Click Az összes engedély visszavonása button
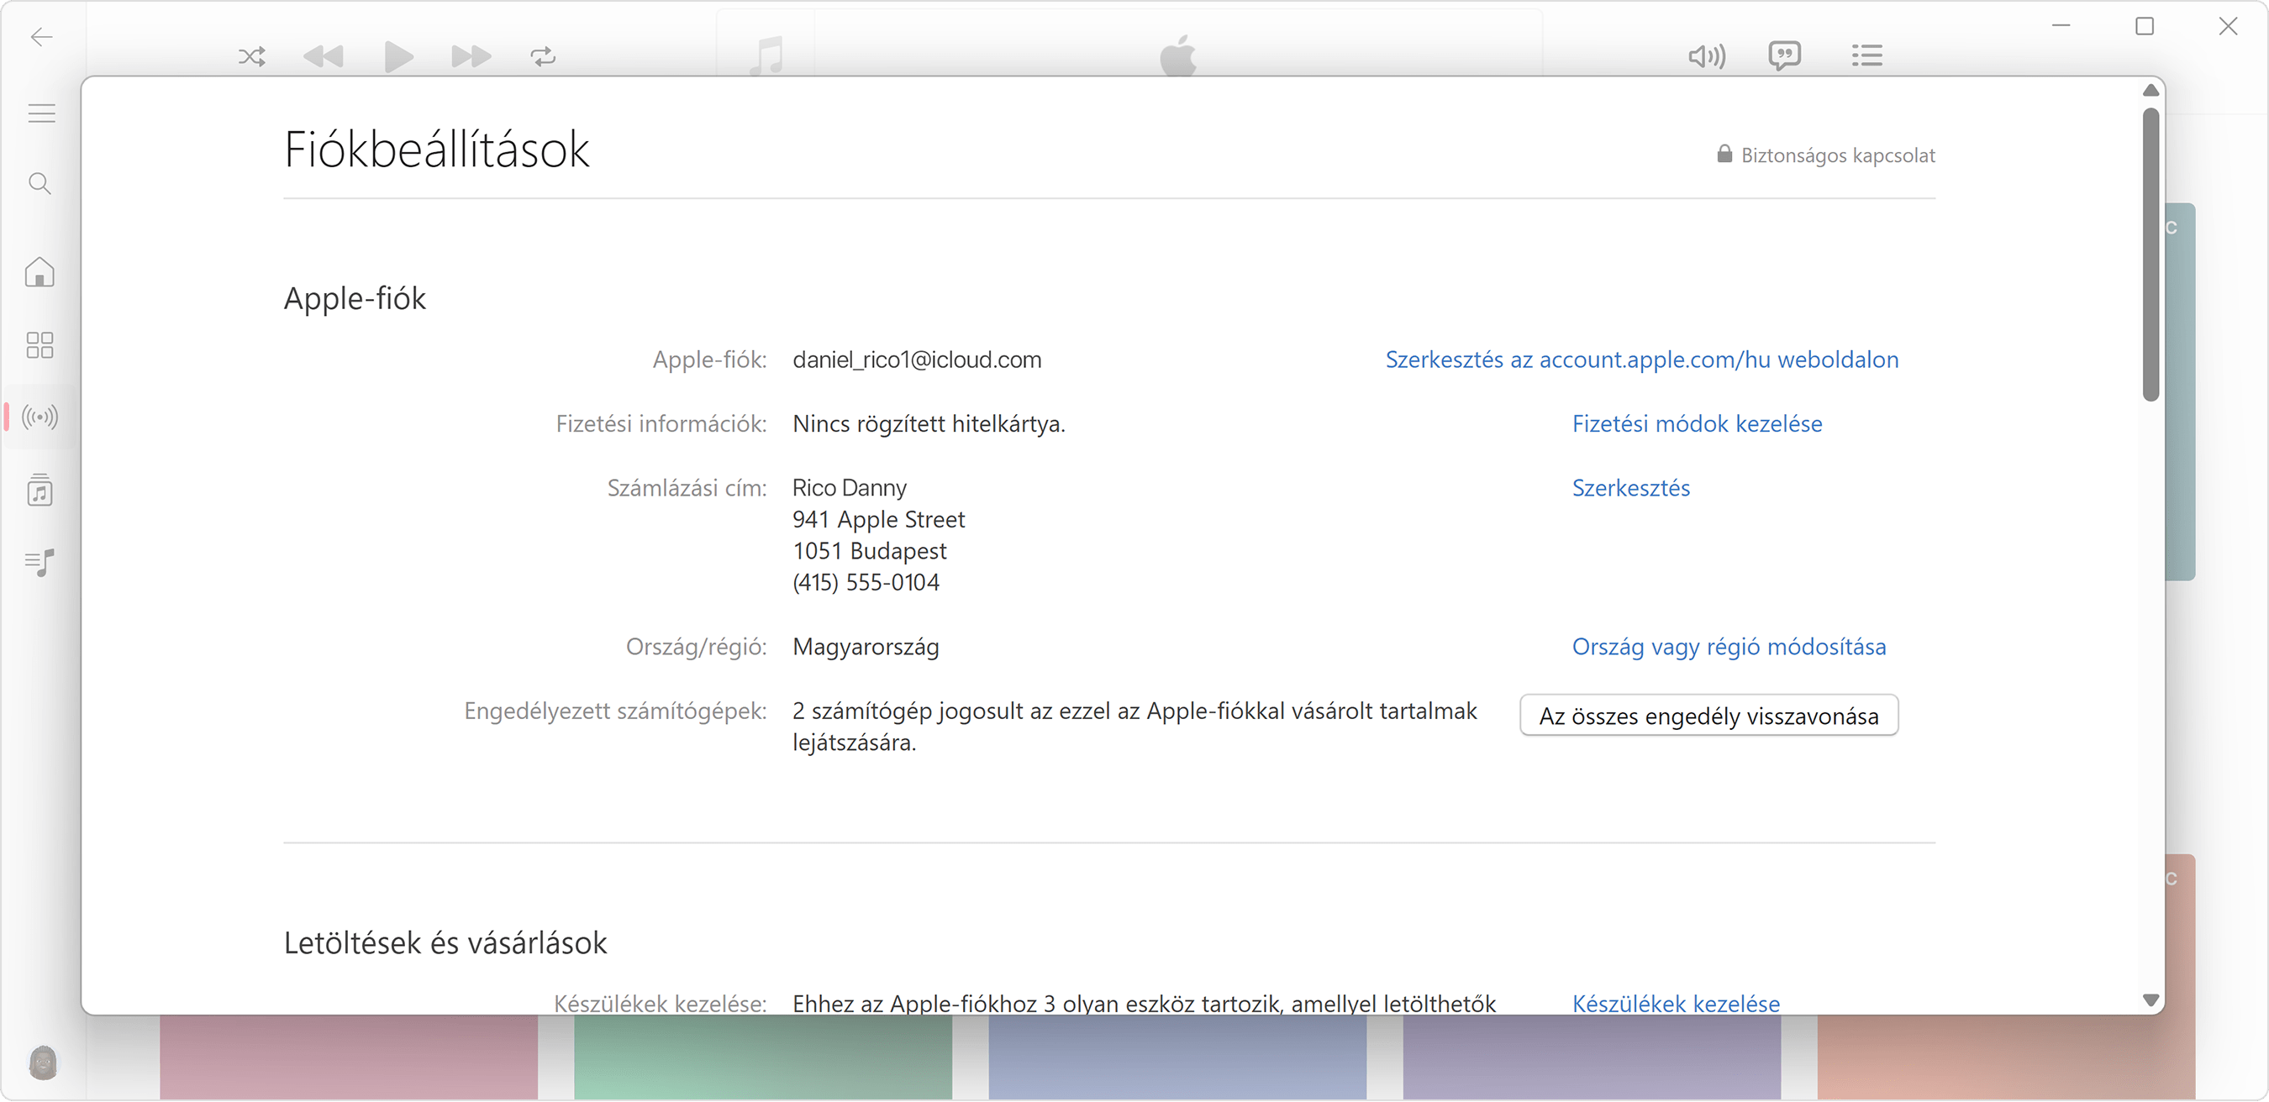Image resolution: width=2269 pixels, height=1102 pixels. 1708,716
